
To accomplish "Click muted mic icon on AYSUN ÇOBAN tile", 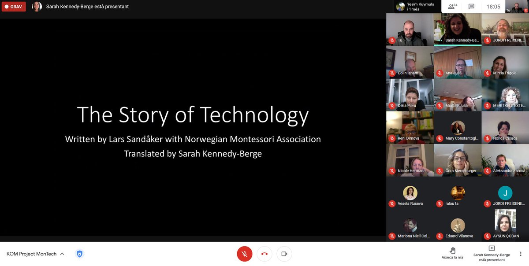I will click(487, 236).
